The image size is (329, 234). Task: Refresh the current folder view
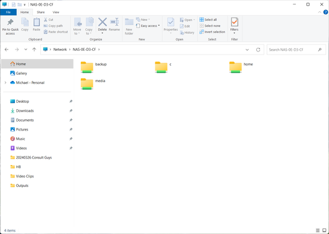click(x=258, y=50)
